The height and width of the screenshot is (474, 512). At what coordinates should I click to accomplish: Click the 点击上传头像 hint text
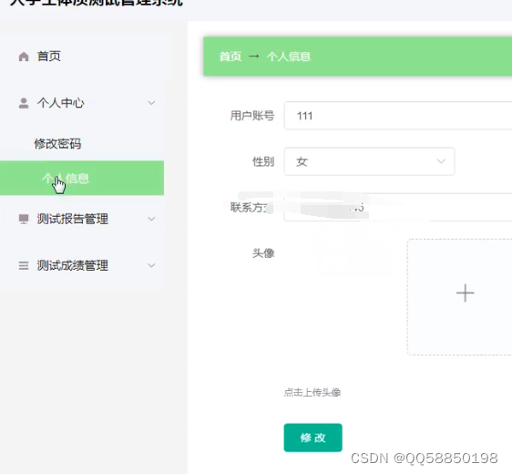(312, 392)
